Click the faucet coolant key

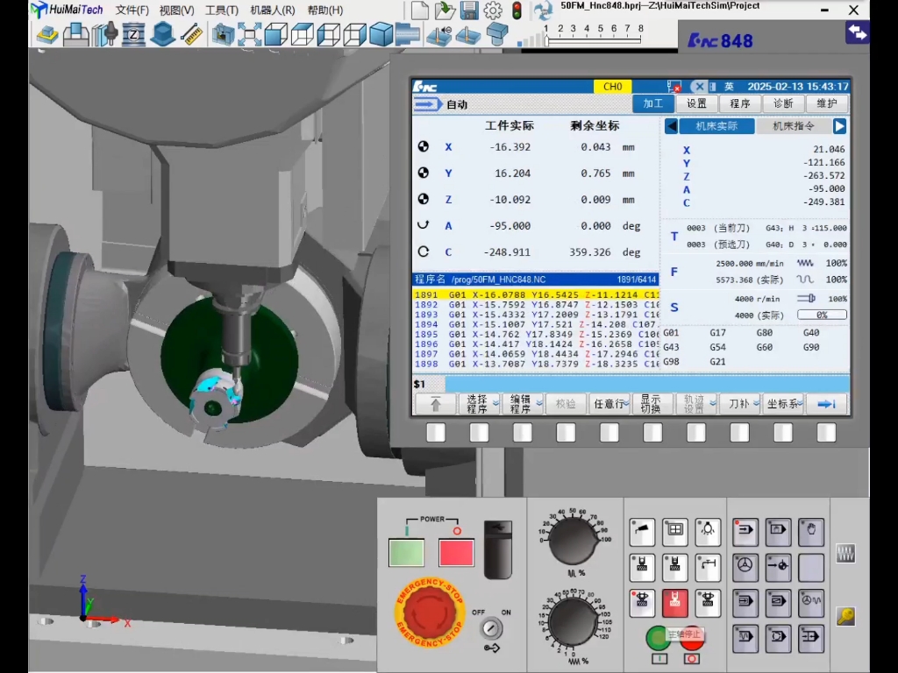point(709,567)
